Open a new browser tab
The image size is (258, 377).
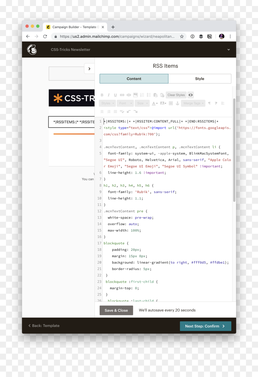click(x=113, y=27)
